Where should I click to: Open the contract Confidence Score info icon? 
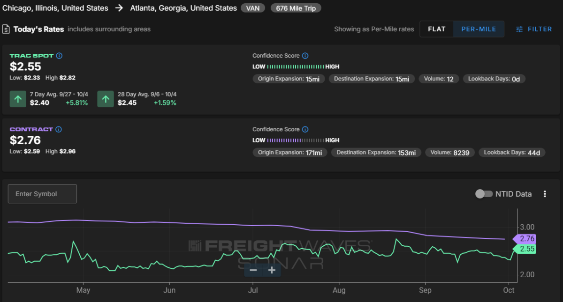tap(305, 129)
